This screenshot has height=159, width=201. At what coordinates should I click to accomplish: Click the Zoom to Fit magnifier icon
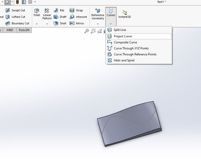[x=87, y=31]
